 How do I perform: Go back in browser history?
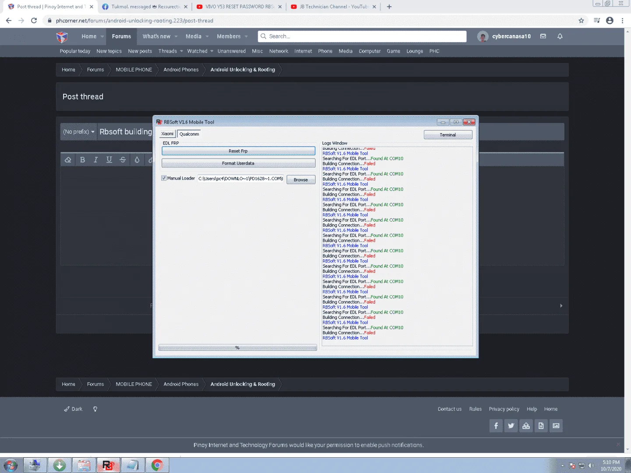9,21
